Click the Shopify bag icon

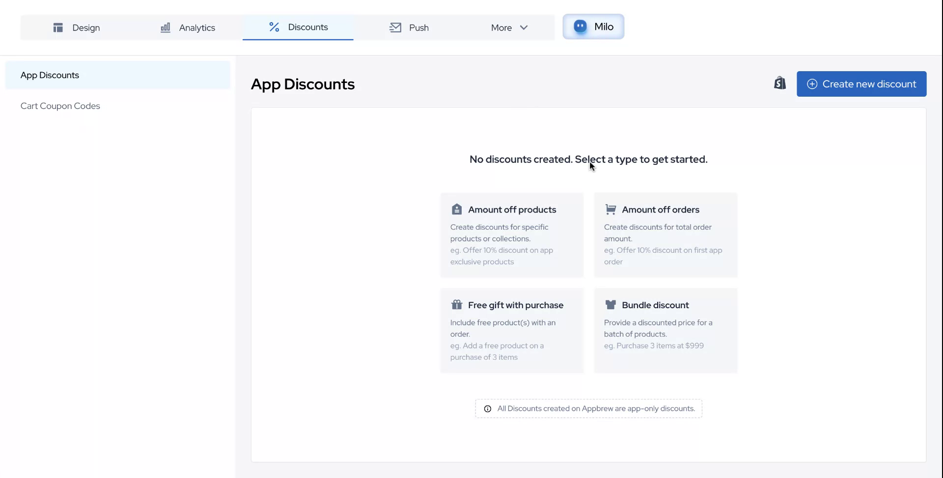pos(779,83)
